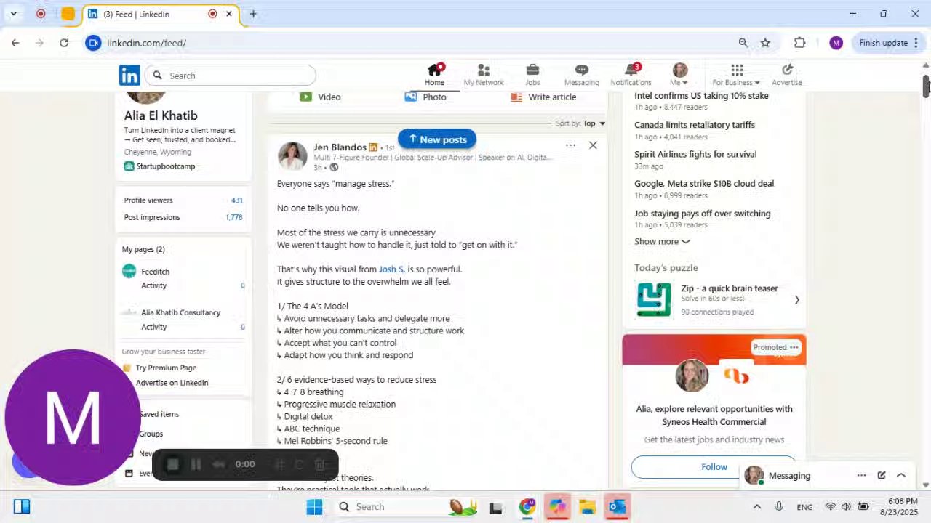Click Finish update button
931x523 pixels.
coord(883,43)
